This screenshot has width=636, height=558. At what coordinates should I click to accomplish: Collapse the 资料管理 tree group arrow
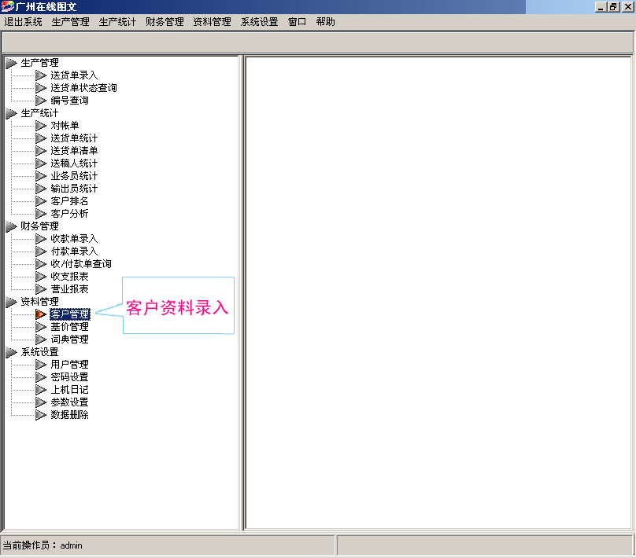pyautogui.click(x=11, y=301)
